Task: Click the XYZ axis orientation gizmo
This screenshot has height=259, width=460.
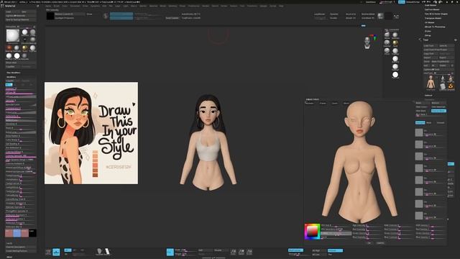Action: (374, 37)
